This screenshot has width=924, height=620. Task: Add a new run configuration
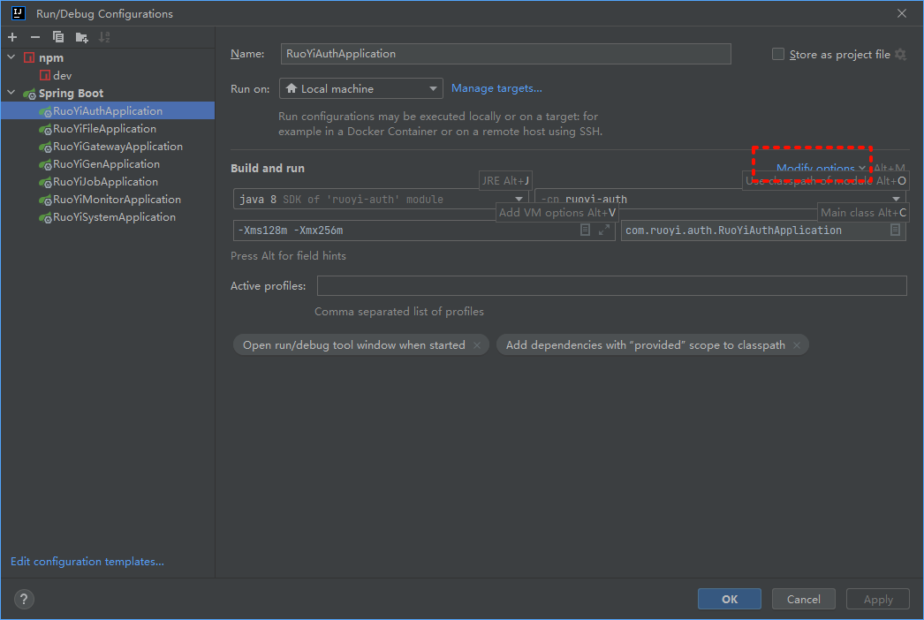click(x=12, y=37)
